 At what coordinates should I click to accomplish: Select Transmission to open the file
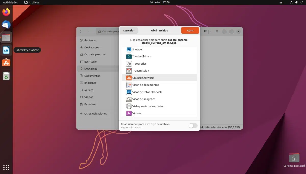(159, 71)
